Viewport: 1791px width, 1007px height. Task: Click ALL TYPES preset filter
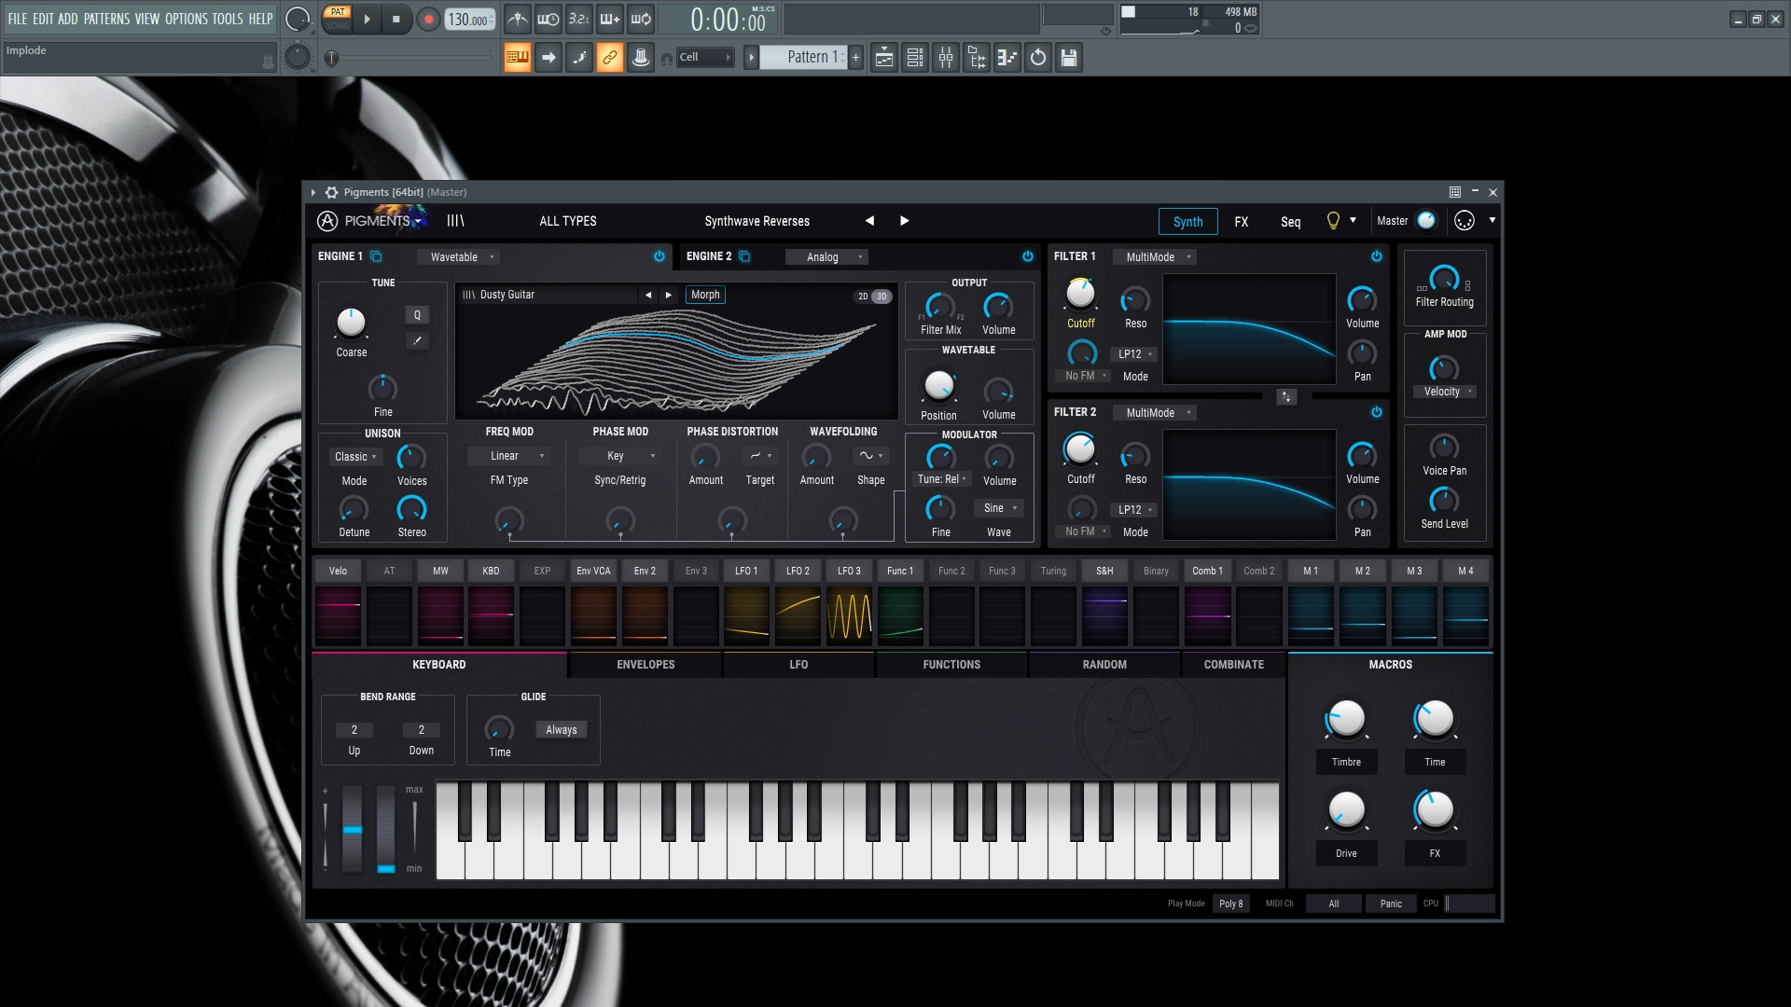pos(568,221)
